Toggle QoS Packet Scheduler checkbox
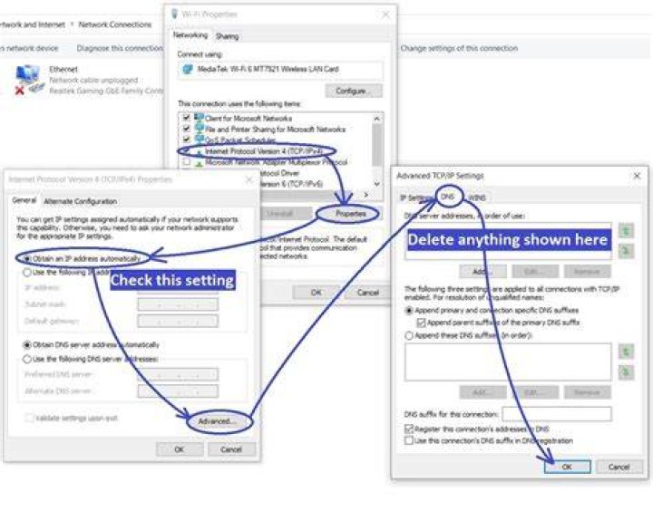This screenshot has width=653, height=511. [x=187, y=140]
